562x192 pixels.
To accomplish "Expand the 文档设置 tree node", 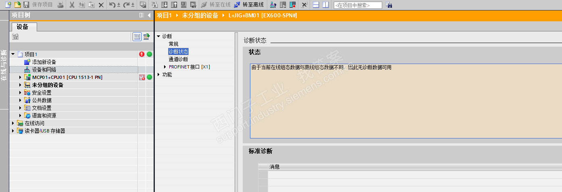I will 20,108.
